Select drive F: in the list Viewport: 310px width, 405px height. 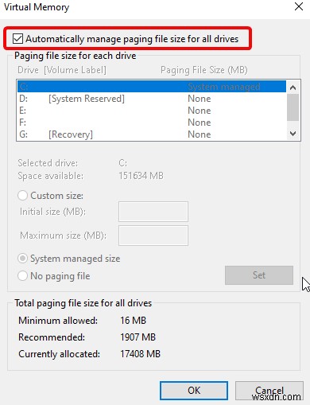[x=152, y=123]
